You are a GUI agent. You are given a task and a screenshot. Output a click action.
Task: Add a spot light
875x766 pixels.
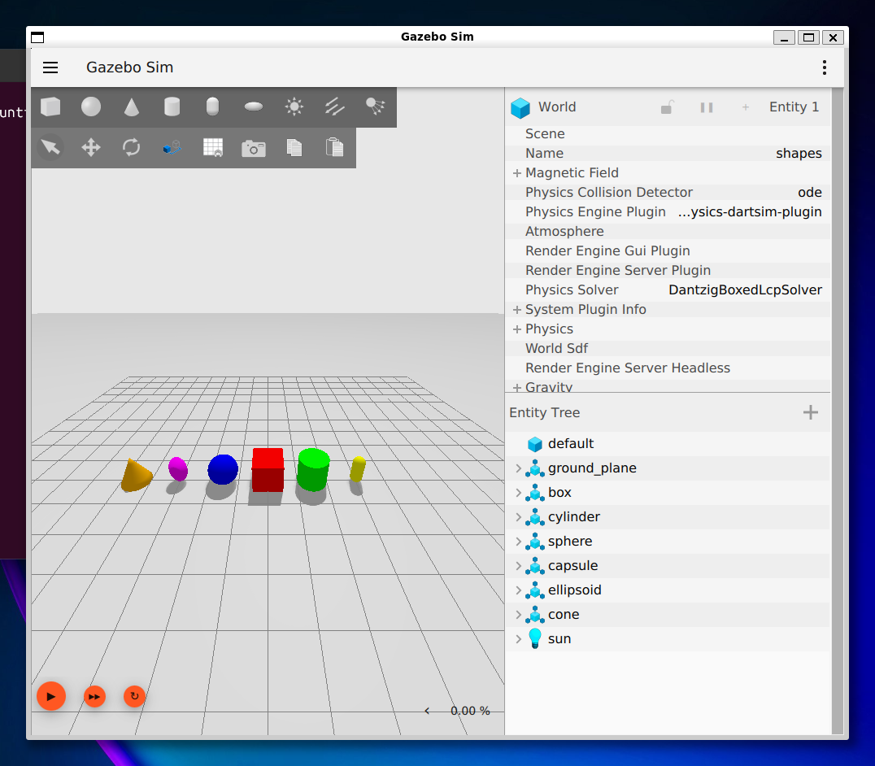(x=375, y=107)
